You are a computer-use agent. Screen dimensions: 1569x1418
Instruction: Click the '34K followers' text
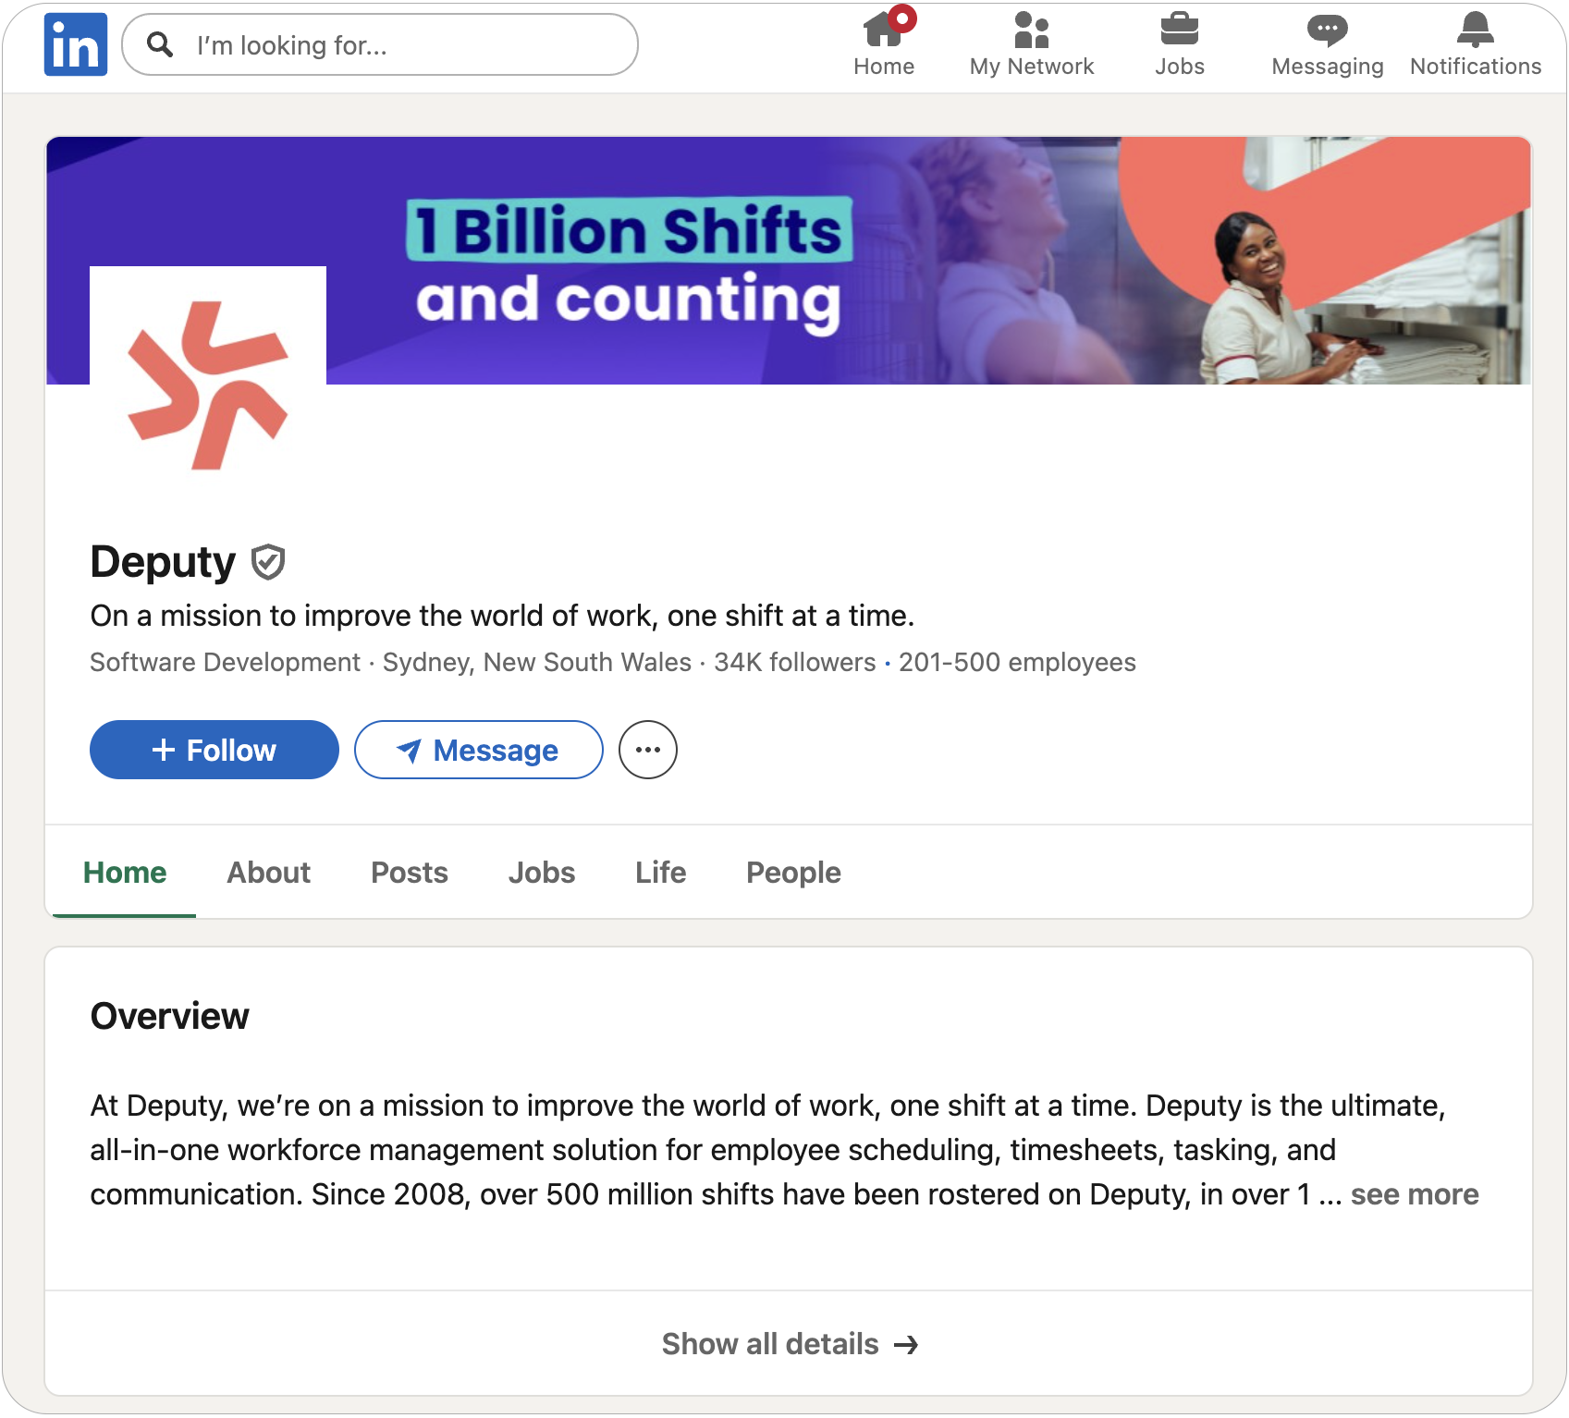point(795,663)
